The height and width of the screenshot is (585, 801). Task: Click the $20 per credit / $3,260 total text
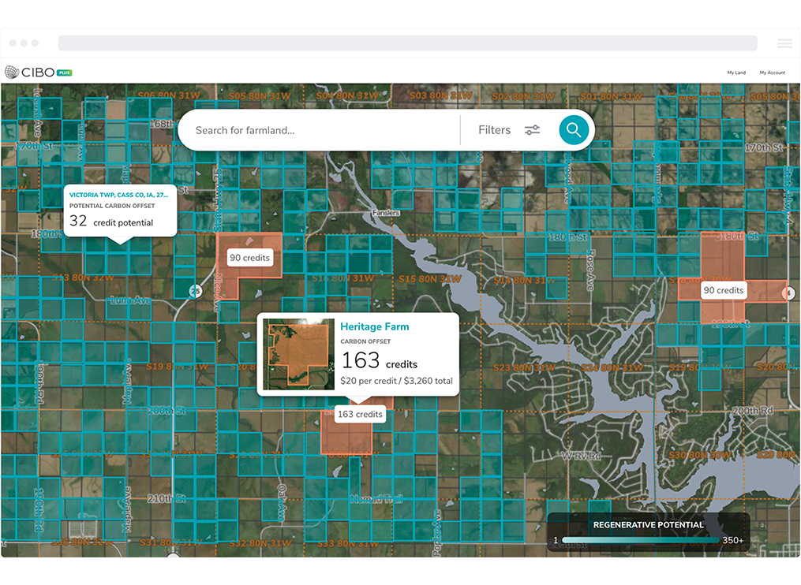coord(396,381)
